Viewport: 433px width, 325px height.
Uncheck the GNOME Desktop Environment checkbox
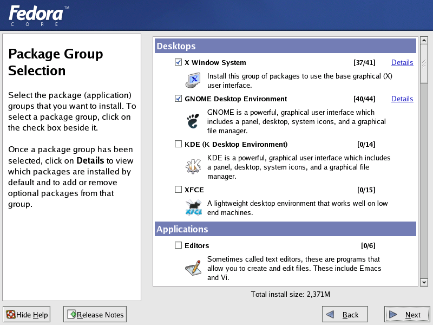click(x=179, y=99)
